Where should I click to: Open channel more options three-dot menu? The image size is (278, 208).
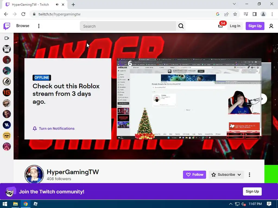pyautogui.click(x=249, y=175)
